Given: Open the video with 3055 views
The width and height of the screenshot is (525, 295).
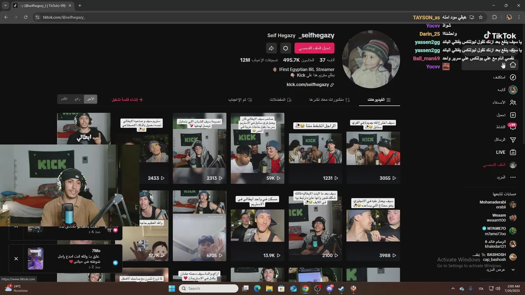Looking at the screenshot, I should pos(373,148).
